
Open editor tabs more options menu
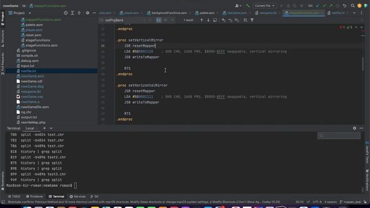pos(361,13)
